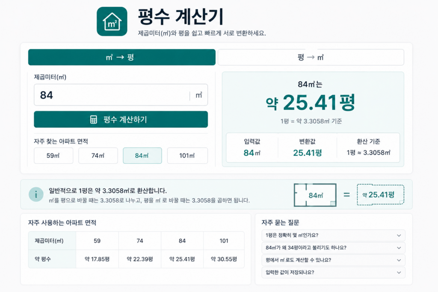
Task: Click the 약 30.55평 table cell
Action: pos(224,259)
